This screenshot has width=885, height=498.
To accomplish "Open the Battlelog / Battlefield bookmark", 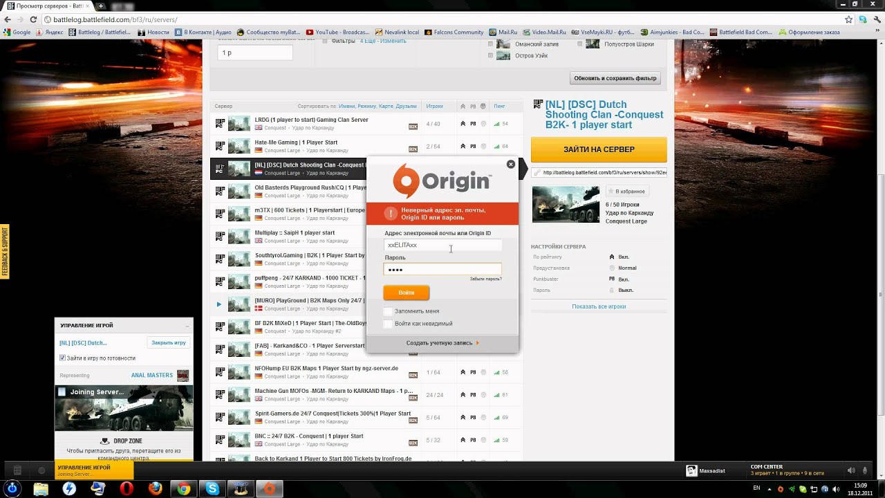I will (100, 32).
